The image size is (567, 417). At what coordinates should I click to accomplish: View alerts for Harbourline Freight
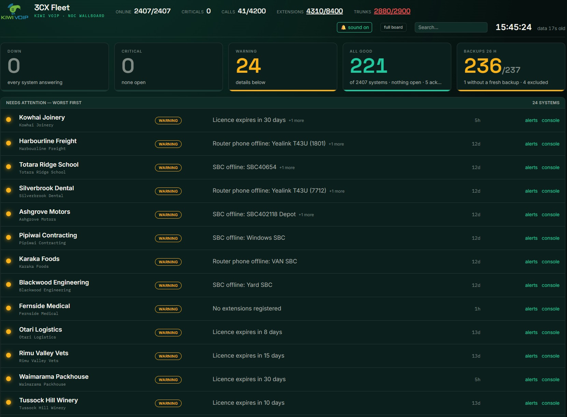(x=531, y=144)
